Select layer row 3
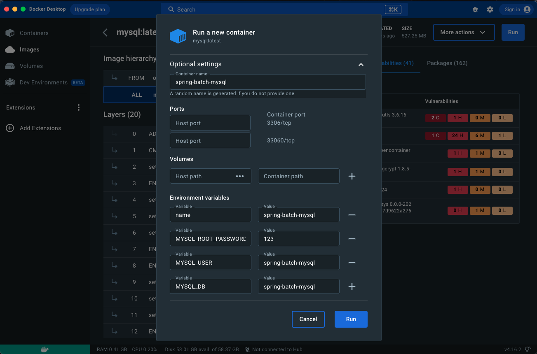Screen dimensions: 537x354 130,183
